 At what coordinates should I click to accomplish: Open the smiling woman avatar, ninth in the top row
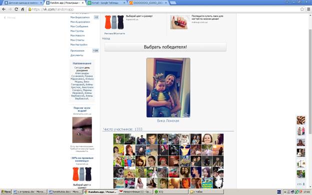(207, 139)
